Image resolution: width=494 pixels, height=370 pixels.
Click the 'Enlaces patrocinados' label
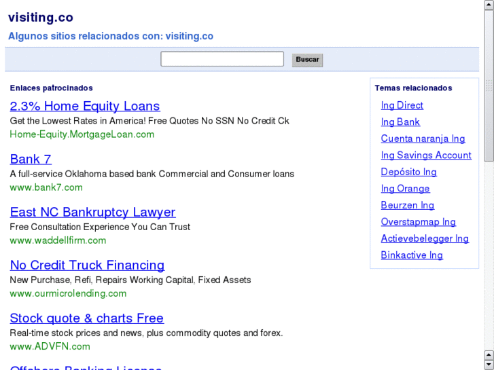pyautogui.click(x=52, y=88)
